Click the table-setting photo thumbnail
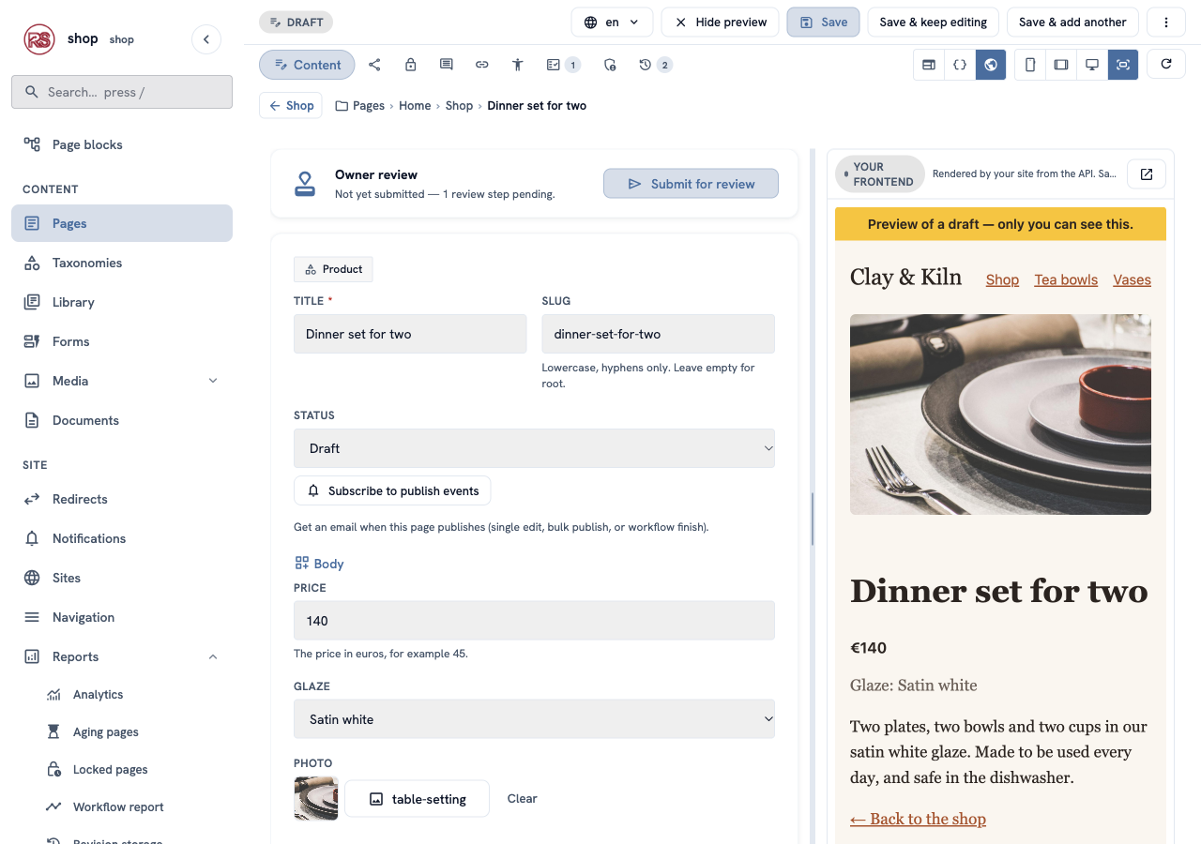 point(315,799)
